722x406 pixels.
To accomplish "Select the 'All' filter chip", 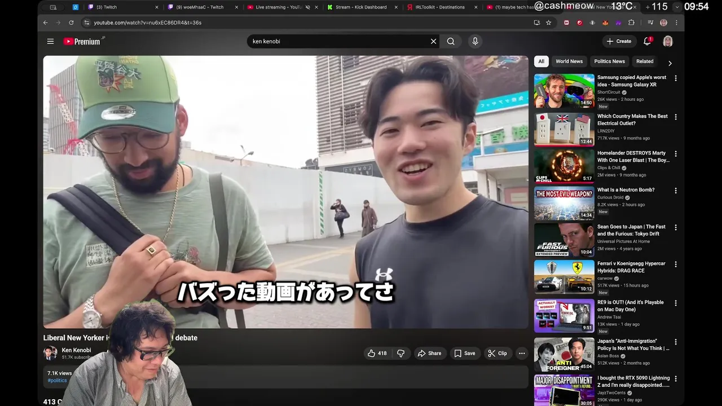I will [x=541, y=61].
